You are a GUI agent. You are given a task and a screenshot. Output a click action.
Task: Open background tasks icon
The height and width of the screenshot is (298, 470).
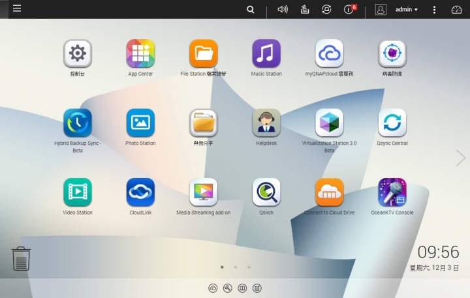(305, 10)
